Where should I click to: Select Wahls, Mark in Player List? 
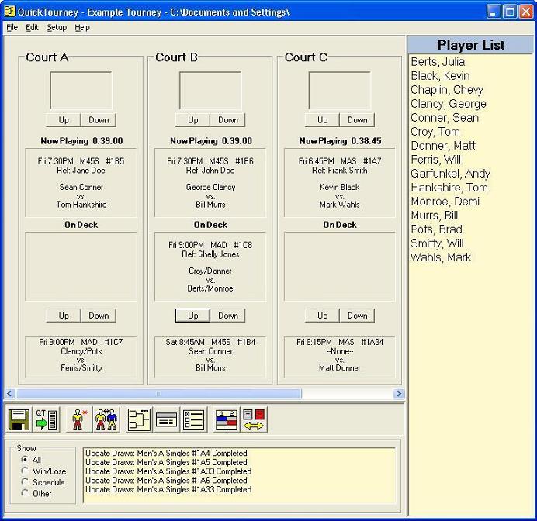[x=441, y=257]
